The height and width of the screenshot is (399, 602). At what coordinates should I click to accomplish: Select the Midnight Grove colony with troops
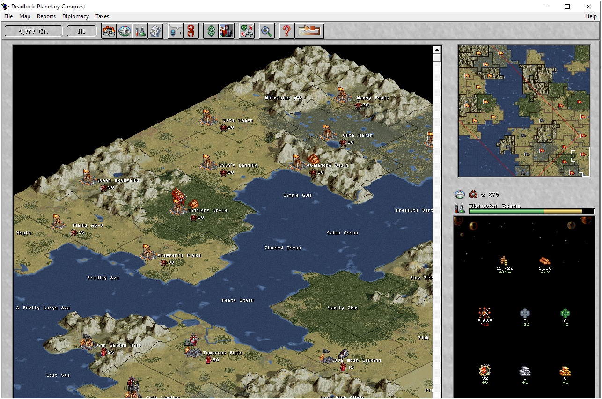[178, 202]
